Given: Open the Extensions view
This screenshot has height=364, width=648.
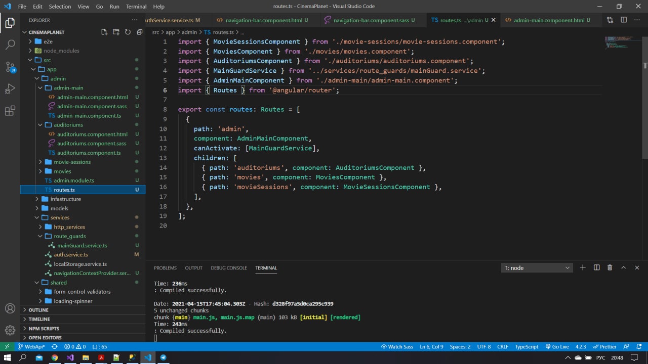Looking at the screenshot, I should coord(10,111).
